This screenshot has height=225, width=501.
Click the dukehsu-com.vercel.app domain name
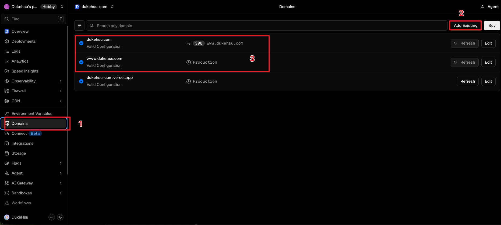[x=110, y=78]
